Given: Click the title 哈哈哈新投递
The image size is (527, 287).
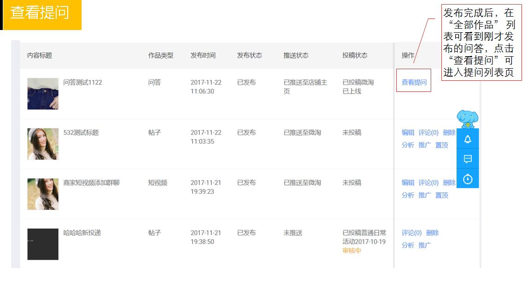Looking at the screenshot, I should (82, 233).
